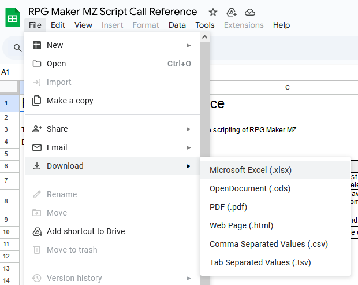
Task: Expand the New submenu arrow
Action: click(x=188, y=45)
